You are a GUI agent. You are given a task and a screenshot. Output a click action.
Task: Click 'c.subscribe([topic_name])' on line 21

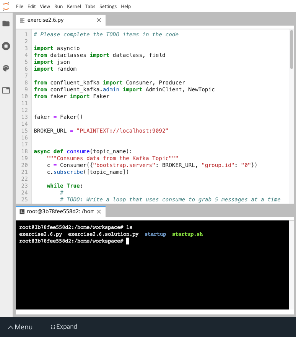[88, 172]
